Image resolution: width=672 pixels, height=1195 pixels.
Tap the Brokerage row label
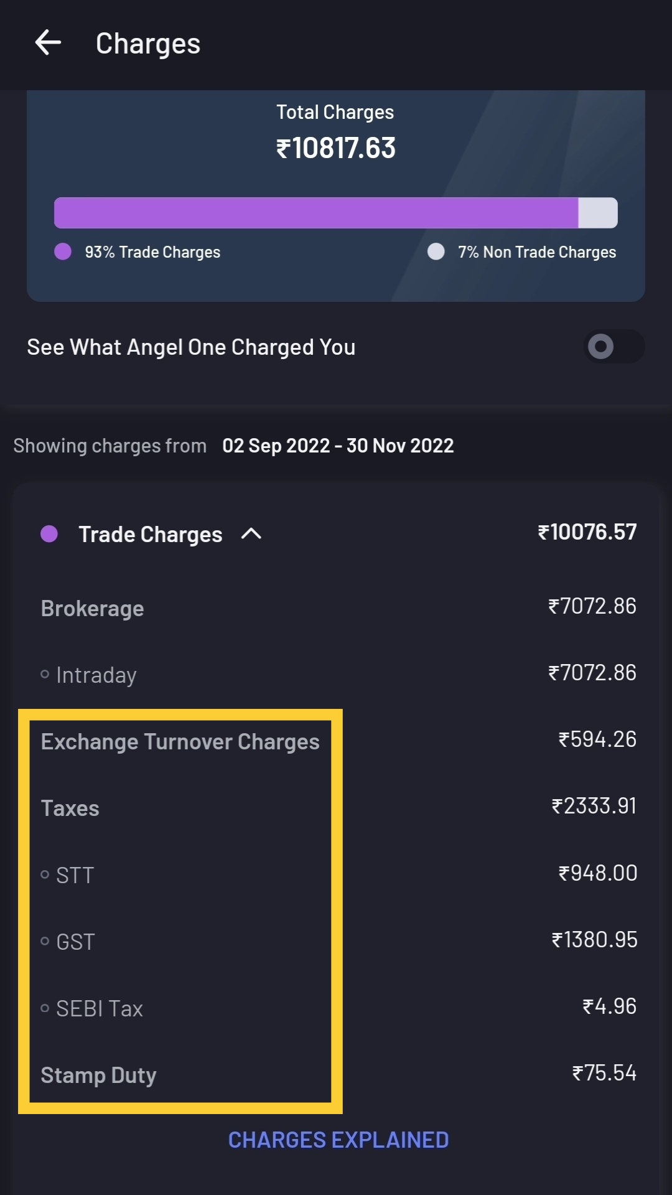(92, 608)
